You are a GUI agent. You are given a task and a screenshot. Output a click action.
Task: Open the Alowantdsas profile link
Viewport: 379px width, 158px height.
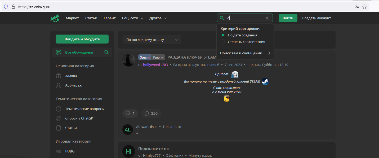coord(147,127)
